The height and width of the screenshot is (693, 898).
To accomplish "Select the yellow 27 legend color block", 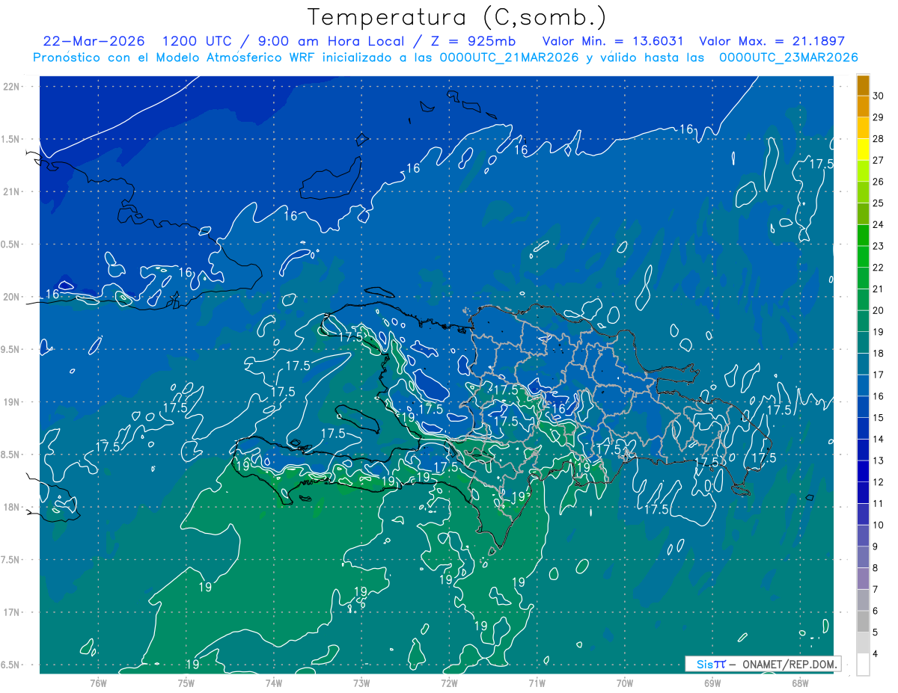I will [x=863, y=150].
